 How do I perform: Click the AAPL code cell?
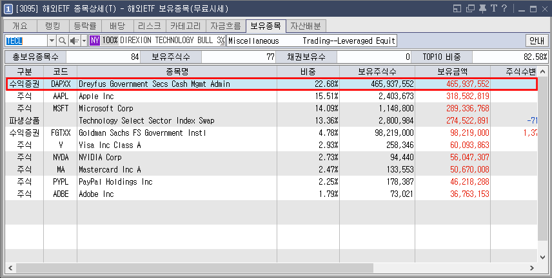click(x=61, y=97)
